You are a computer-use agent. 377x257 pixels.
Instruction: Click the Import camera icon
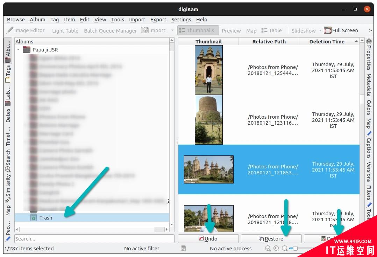coord(144,30)
